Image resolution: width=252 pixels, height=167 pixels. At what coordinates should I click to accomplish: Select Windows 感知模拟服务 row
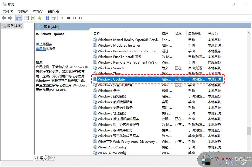tap(157, 102)
